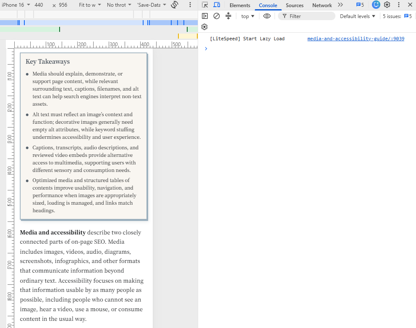Open the Fit to window zoom dropdown
Viewport: 416px width, 328px height.
(x=90, y=5)
